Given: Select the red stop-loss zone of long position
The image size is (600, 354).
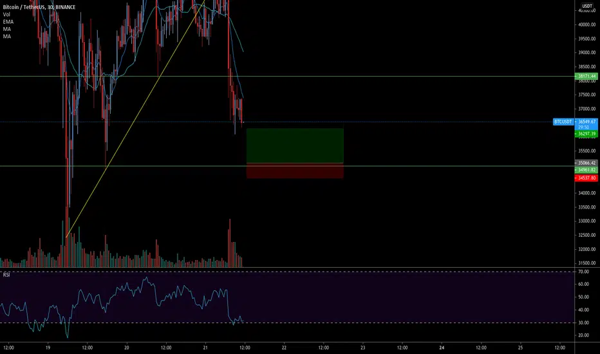Looking at the screenshot, I should (x=295, y=171).
